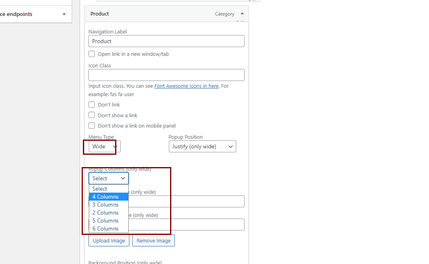Viewport: 429px width, 264px height.
Task: Open the Menu Type dropdown set to Wide
Action: 104,146
